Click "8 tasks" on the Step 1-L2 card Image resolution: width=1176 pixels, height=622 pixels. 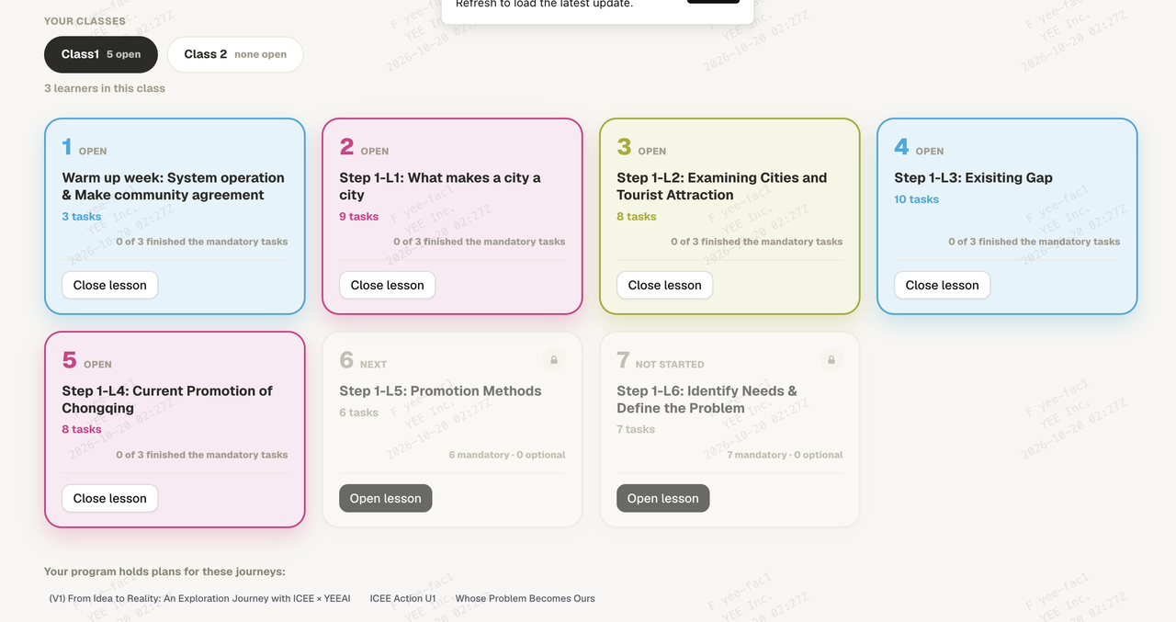637,217
